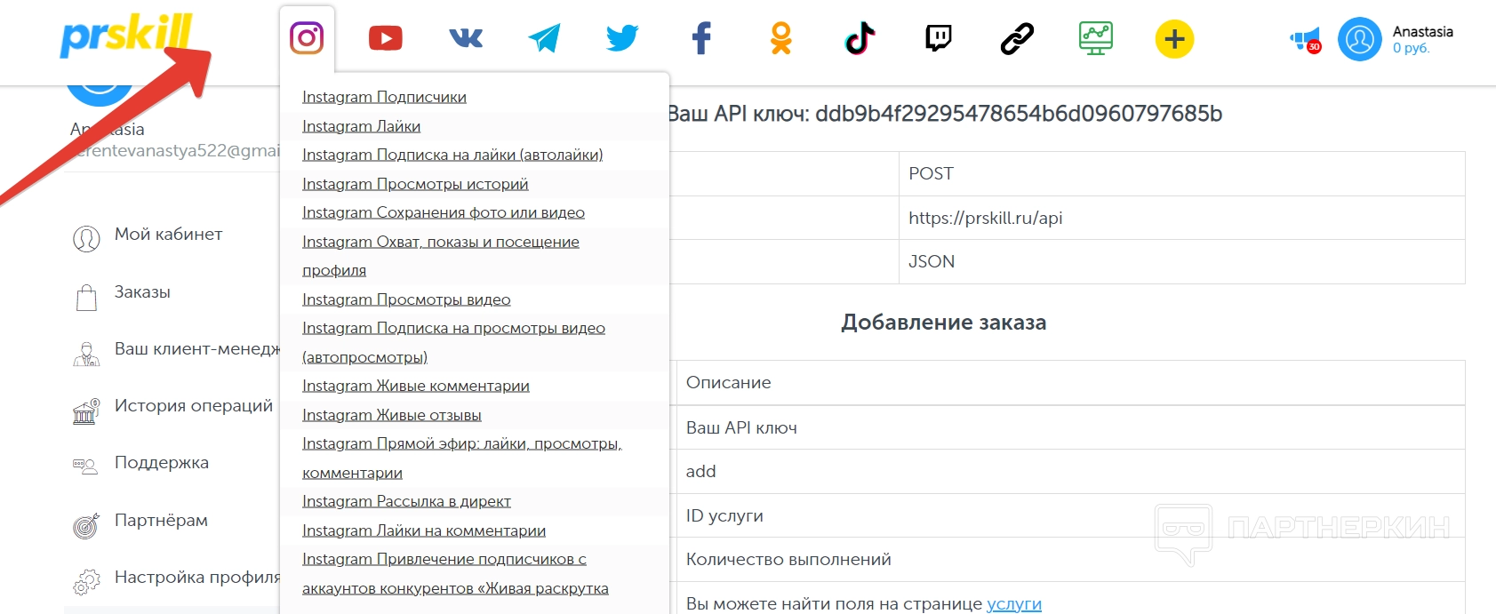Select Instagram Живые отзывы link
This screenshot has height=614, width=1496.
tap(392, 415)
